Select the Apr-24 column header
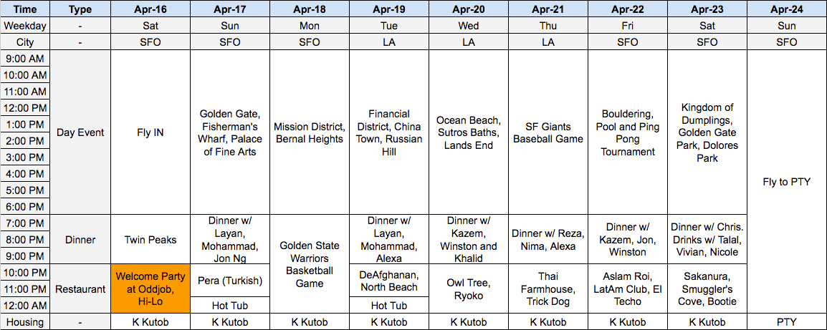 786,9
